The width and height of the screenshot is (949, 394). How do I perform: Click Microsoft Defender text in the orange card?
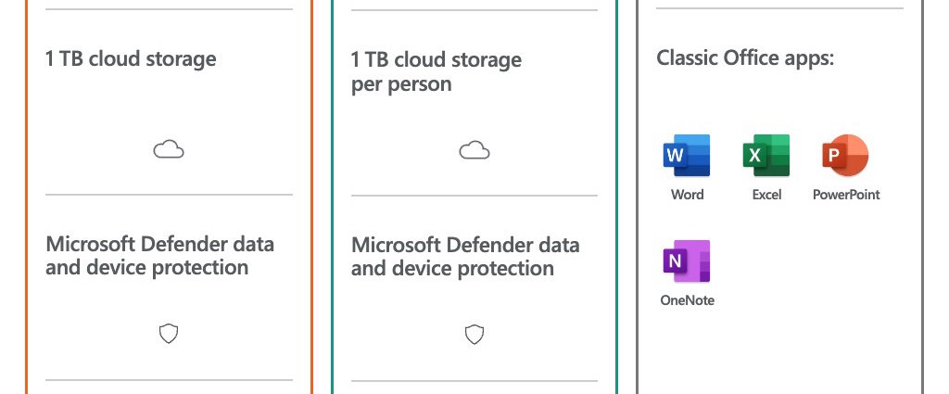160,256
